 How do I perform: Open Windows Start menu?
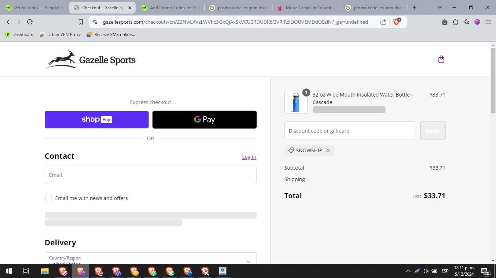9,271
